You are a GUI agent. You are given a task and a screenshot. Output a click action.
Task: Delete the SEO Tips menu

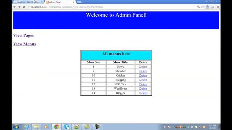[x=143, y=84]
